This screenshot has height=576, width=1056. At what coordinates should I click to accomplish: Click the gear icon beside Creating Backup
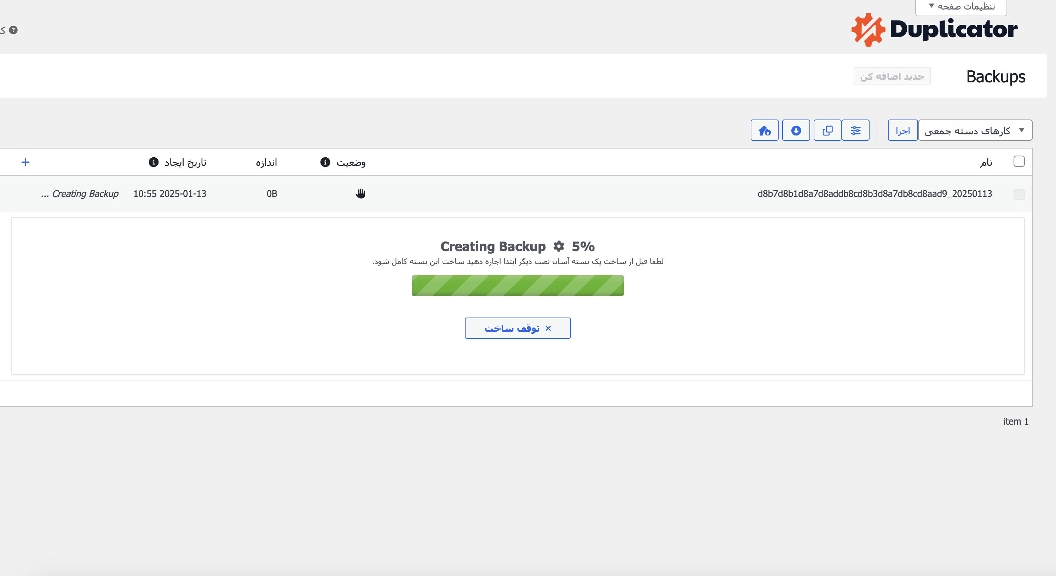coord(558,246)
